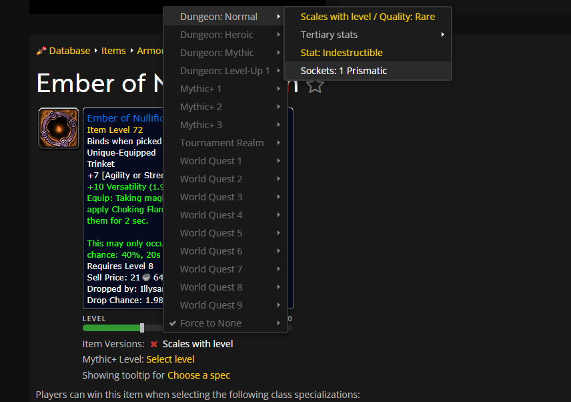Click the green portion of level slider

(x=111, y=328)
